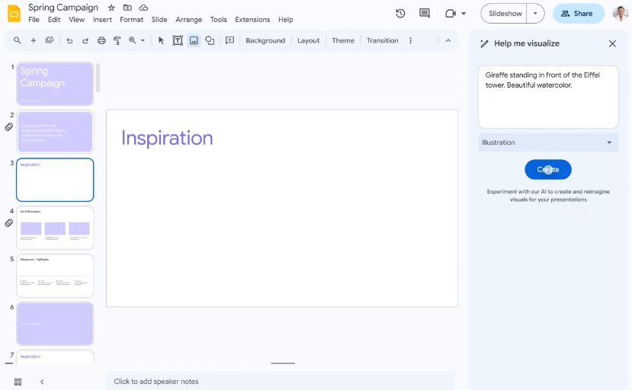Open the comments history icon
Viewport: 632px width, 390px height.
(425, 14)
